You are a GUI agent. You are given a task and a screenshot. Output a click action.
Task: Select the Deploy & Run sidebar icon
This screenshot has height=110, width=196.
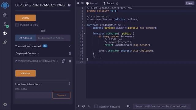[5, 33]
